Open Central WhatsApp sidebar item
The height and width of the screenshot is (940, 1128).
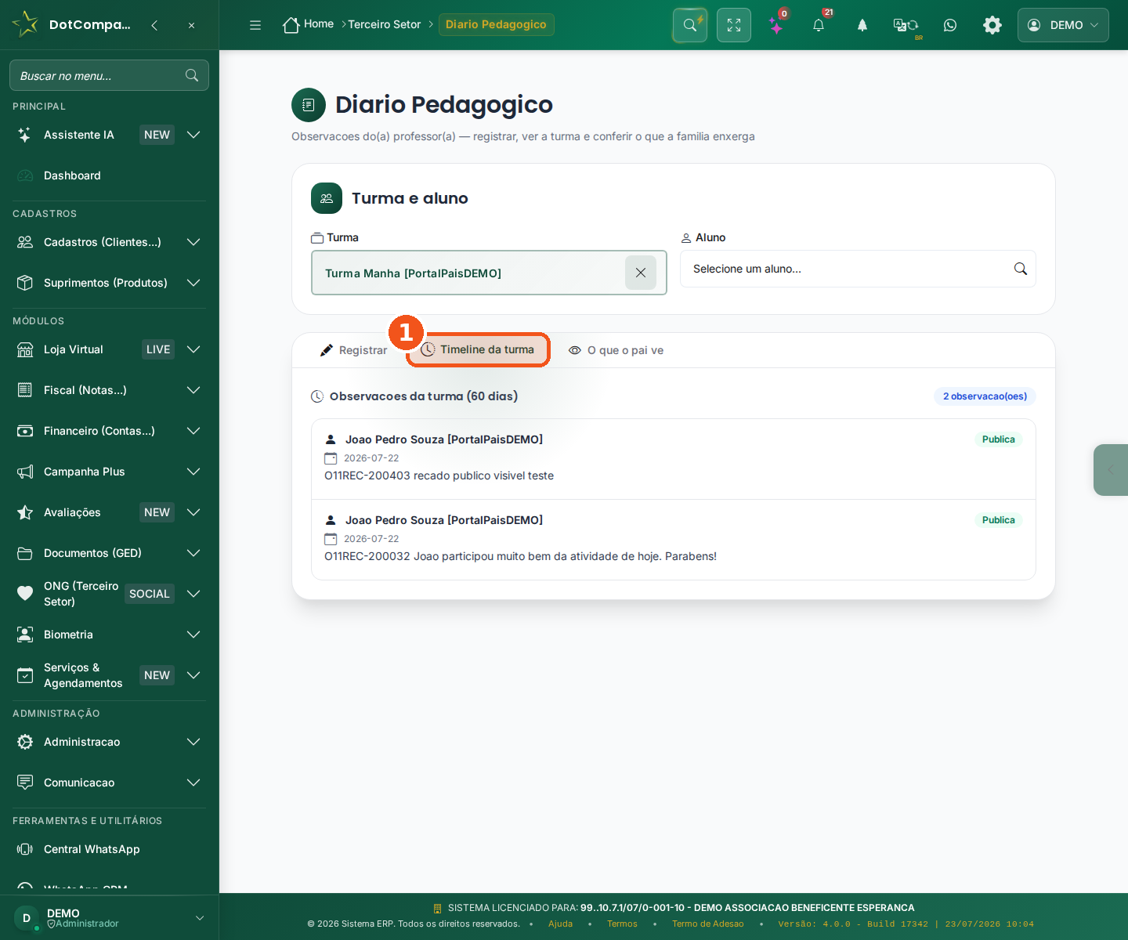click(109, 849)
